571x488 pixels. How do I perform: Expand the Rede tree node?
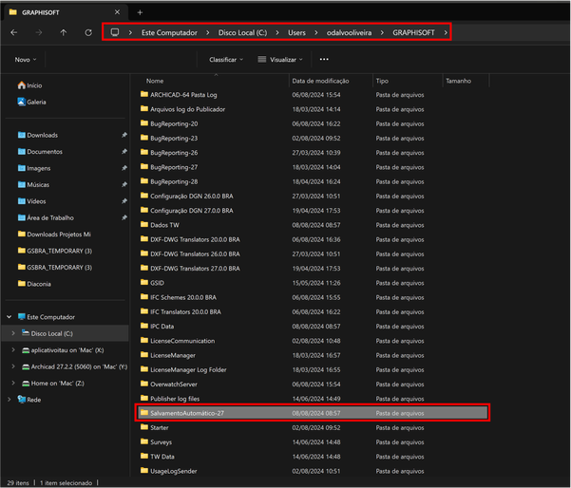tap(10, 400)
